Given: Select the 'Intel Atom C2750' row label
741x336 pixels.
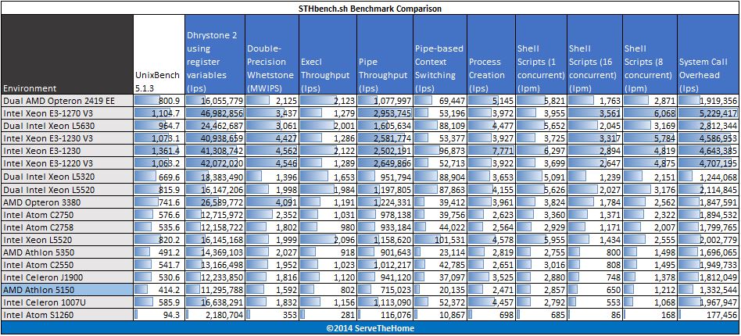Looking at the screenshot, I should point(67,215).
